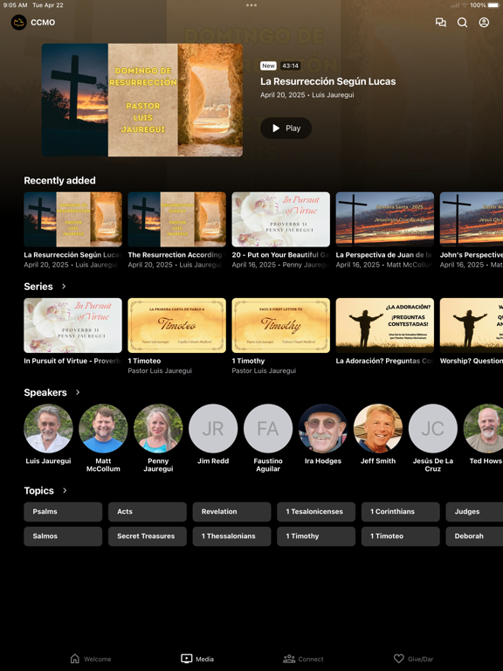
Task: Tap the New badge
Action: (269, 66)
